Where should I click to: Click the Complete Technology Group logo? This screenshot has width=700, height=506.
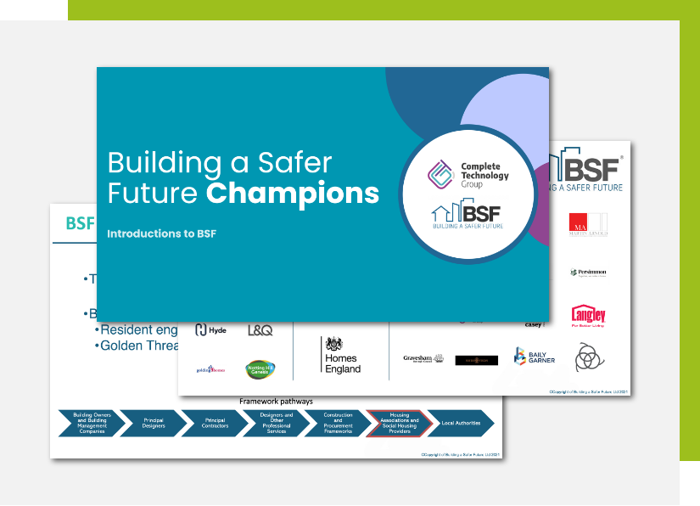pyautogui.click(x=468, y=175)
